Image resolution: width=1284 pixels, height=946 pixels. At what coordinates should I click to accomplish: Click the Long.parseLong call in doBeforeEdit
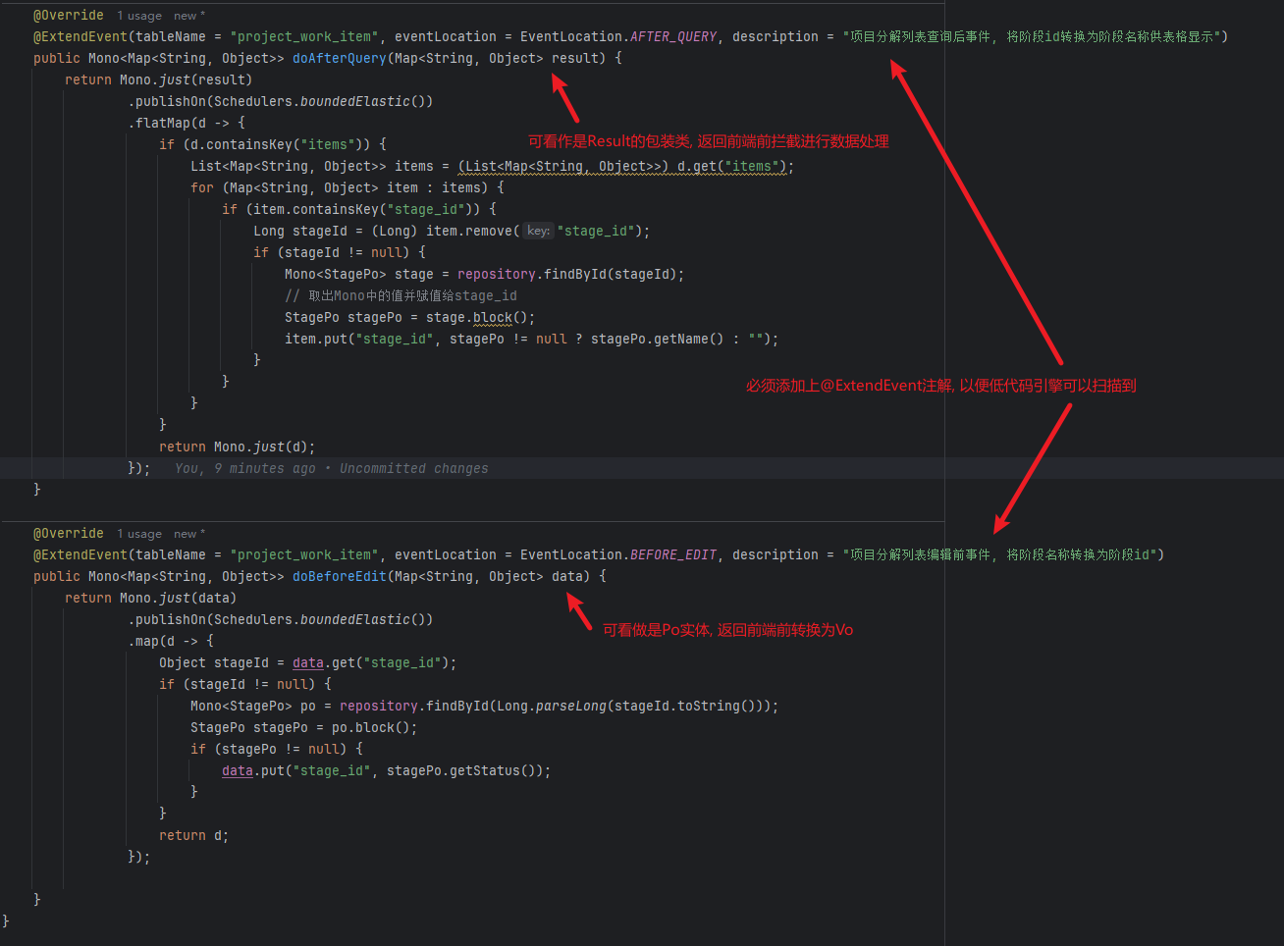pos(552,706)
